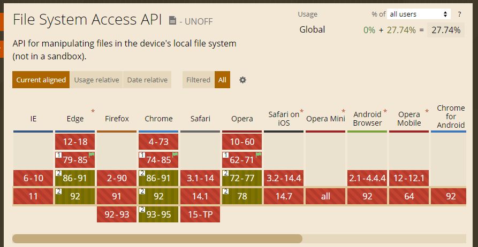
Task: Click the IE 11 cell
Action: (x=33, y=196)
